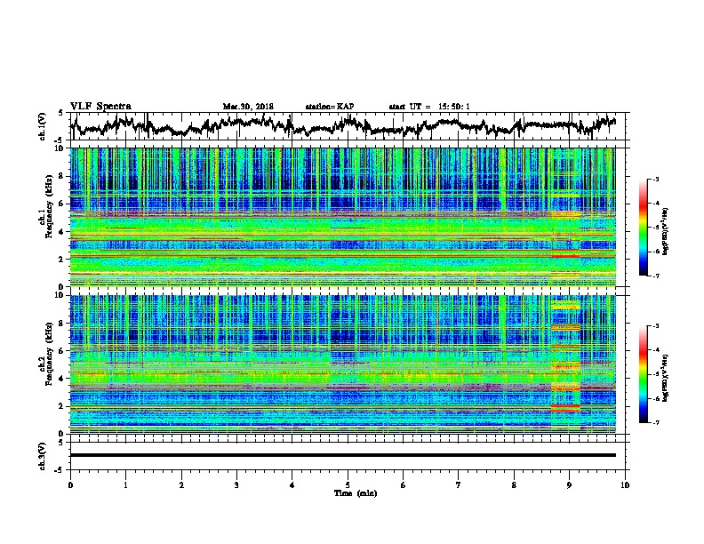This screenshot has width=704, height=544.
Task: Click the "-3" tick on ch.1 colorbar
Action: click(655, 180)
